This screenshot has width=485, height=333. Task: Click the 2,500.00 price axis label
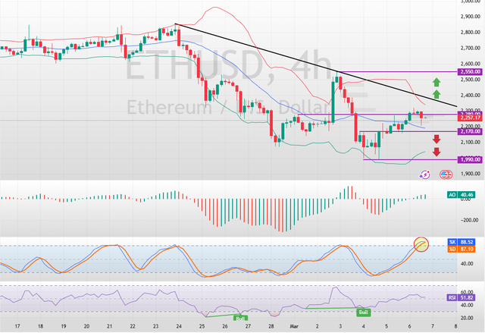click(x=470, y=80)
